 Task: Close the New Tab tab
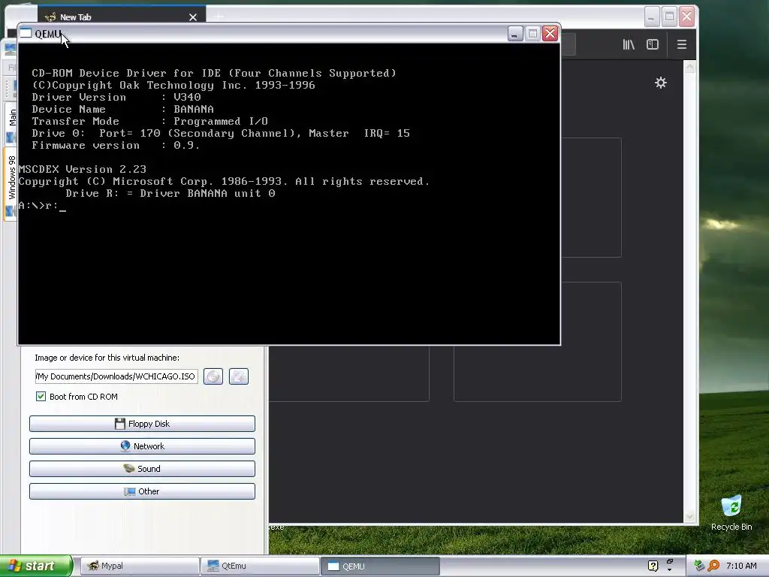[193, 17]
